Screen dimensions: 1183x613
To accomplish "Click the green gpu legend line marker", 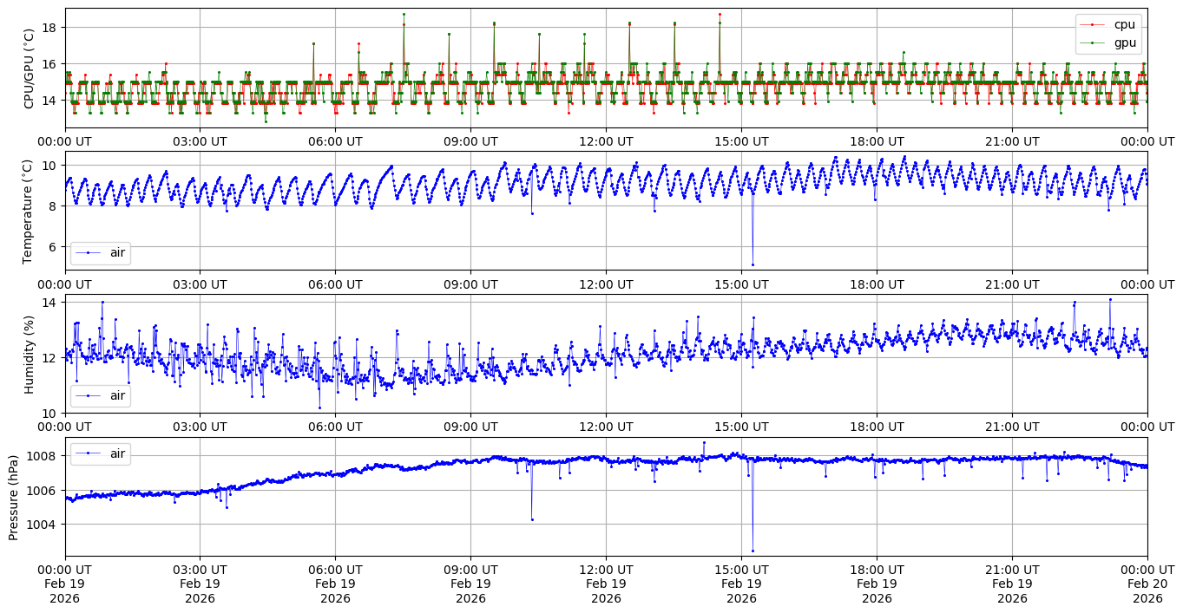I will coord(1093,42).
